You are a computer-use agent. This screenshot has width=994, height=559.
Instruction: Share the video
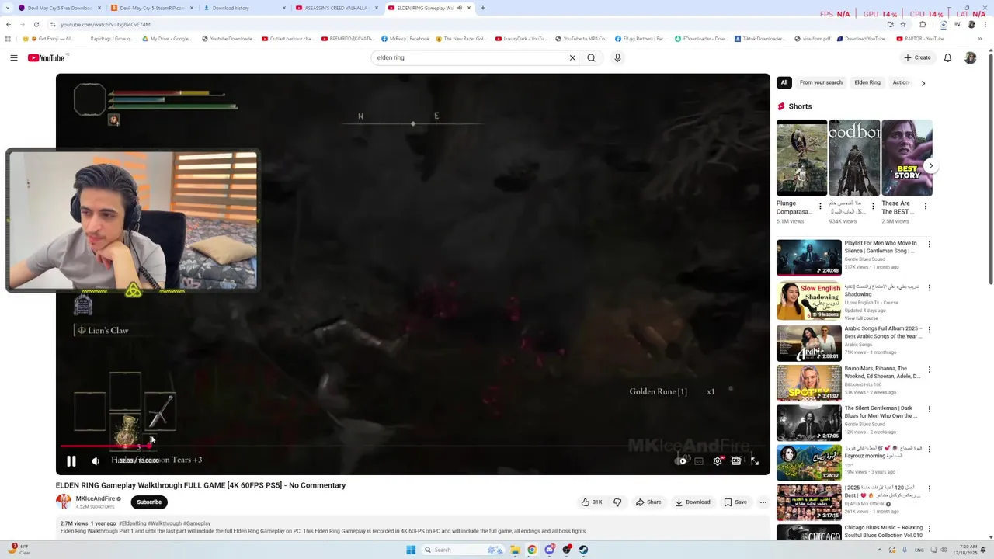click(648, 502)
